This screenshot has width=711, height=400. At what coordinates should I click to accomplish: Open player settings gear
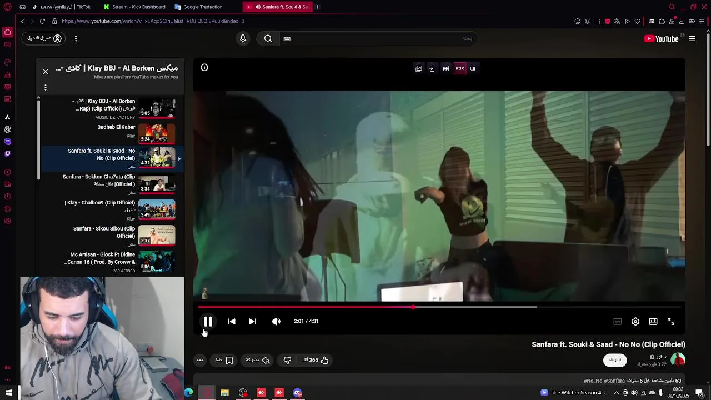coord(635,321)
